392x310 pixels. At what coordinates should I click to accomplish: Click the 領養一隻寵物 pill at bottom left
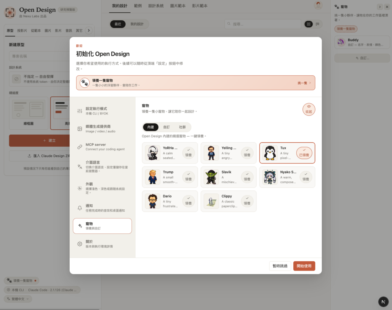(x=21, y=281)
